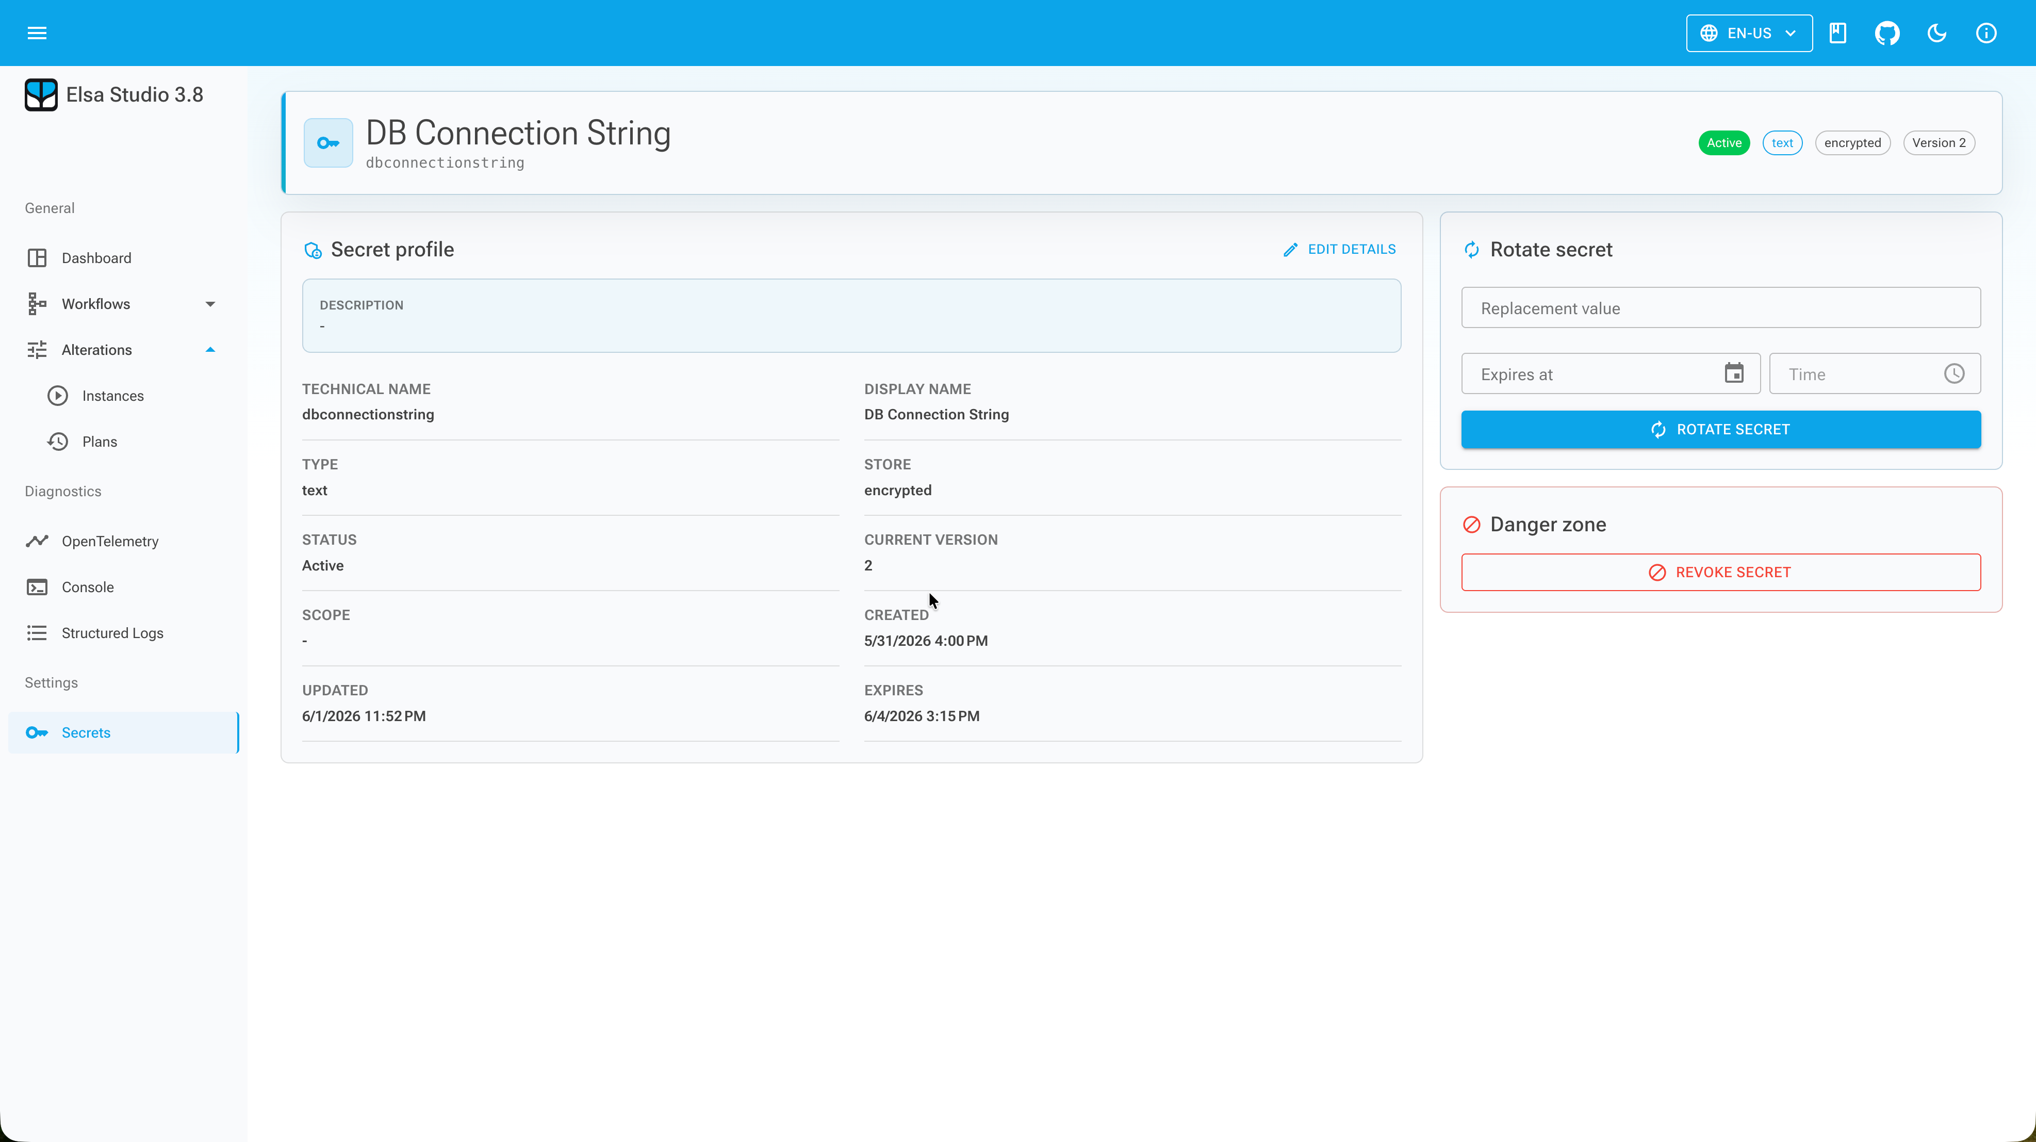Screen dimensions: 2036x1142
Task: Click the Secret profile shield icon
Action: pos(313,251)
